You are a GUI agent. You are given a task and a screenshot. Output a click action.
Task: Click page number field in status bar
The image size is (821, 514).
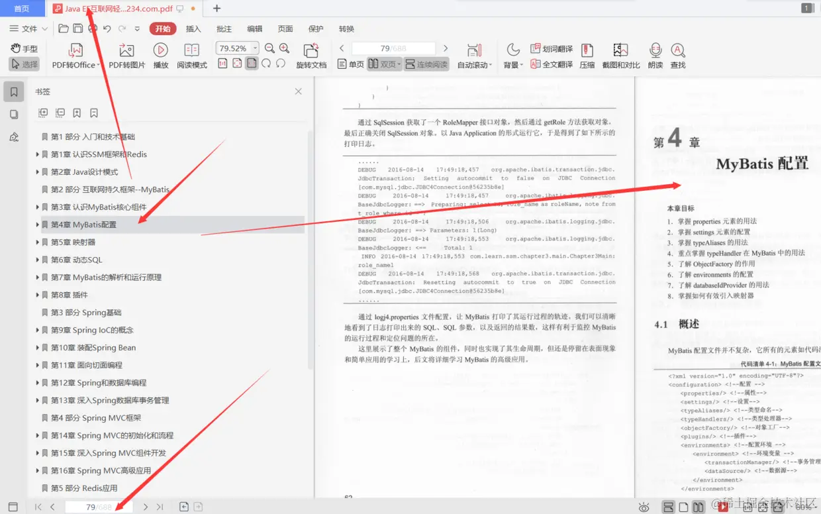point(99,507)
